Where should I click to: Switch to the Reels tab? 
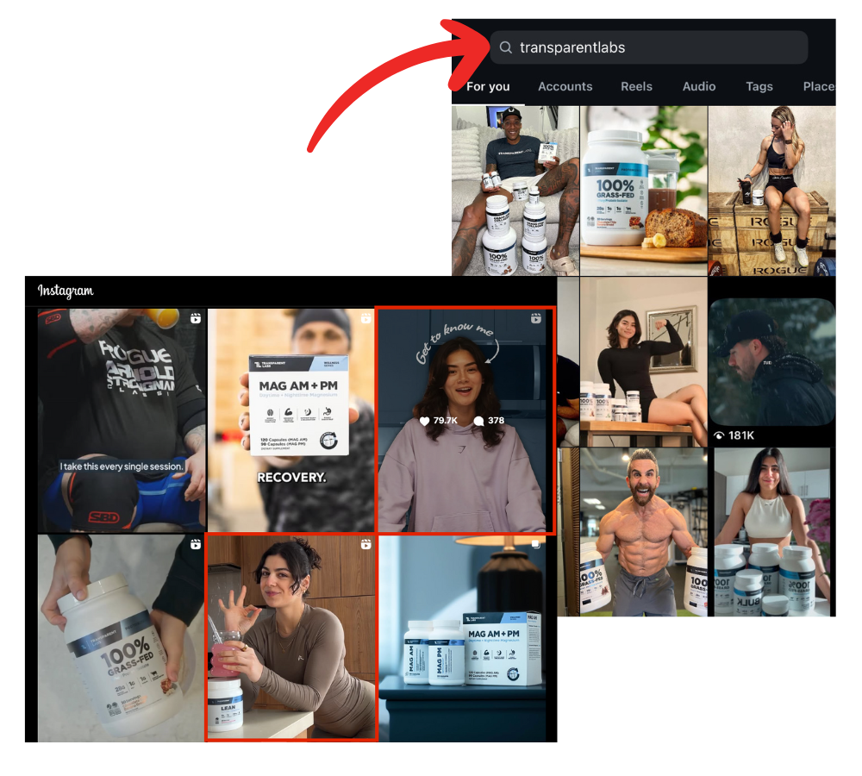tap(636, 86)
